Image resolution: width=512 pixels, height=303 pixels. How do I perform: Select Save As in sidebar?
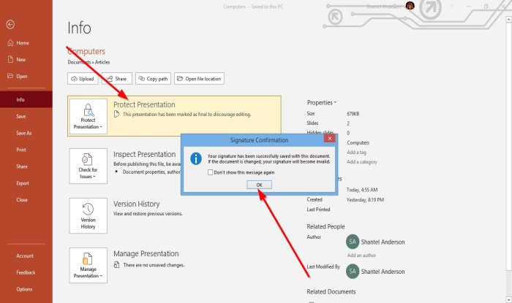pyautogui.click(x=24, y=133)
